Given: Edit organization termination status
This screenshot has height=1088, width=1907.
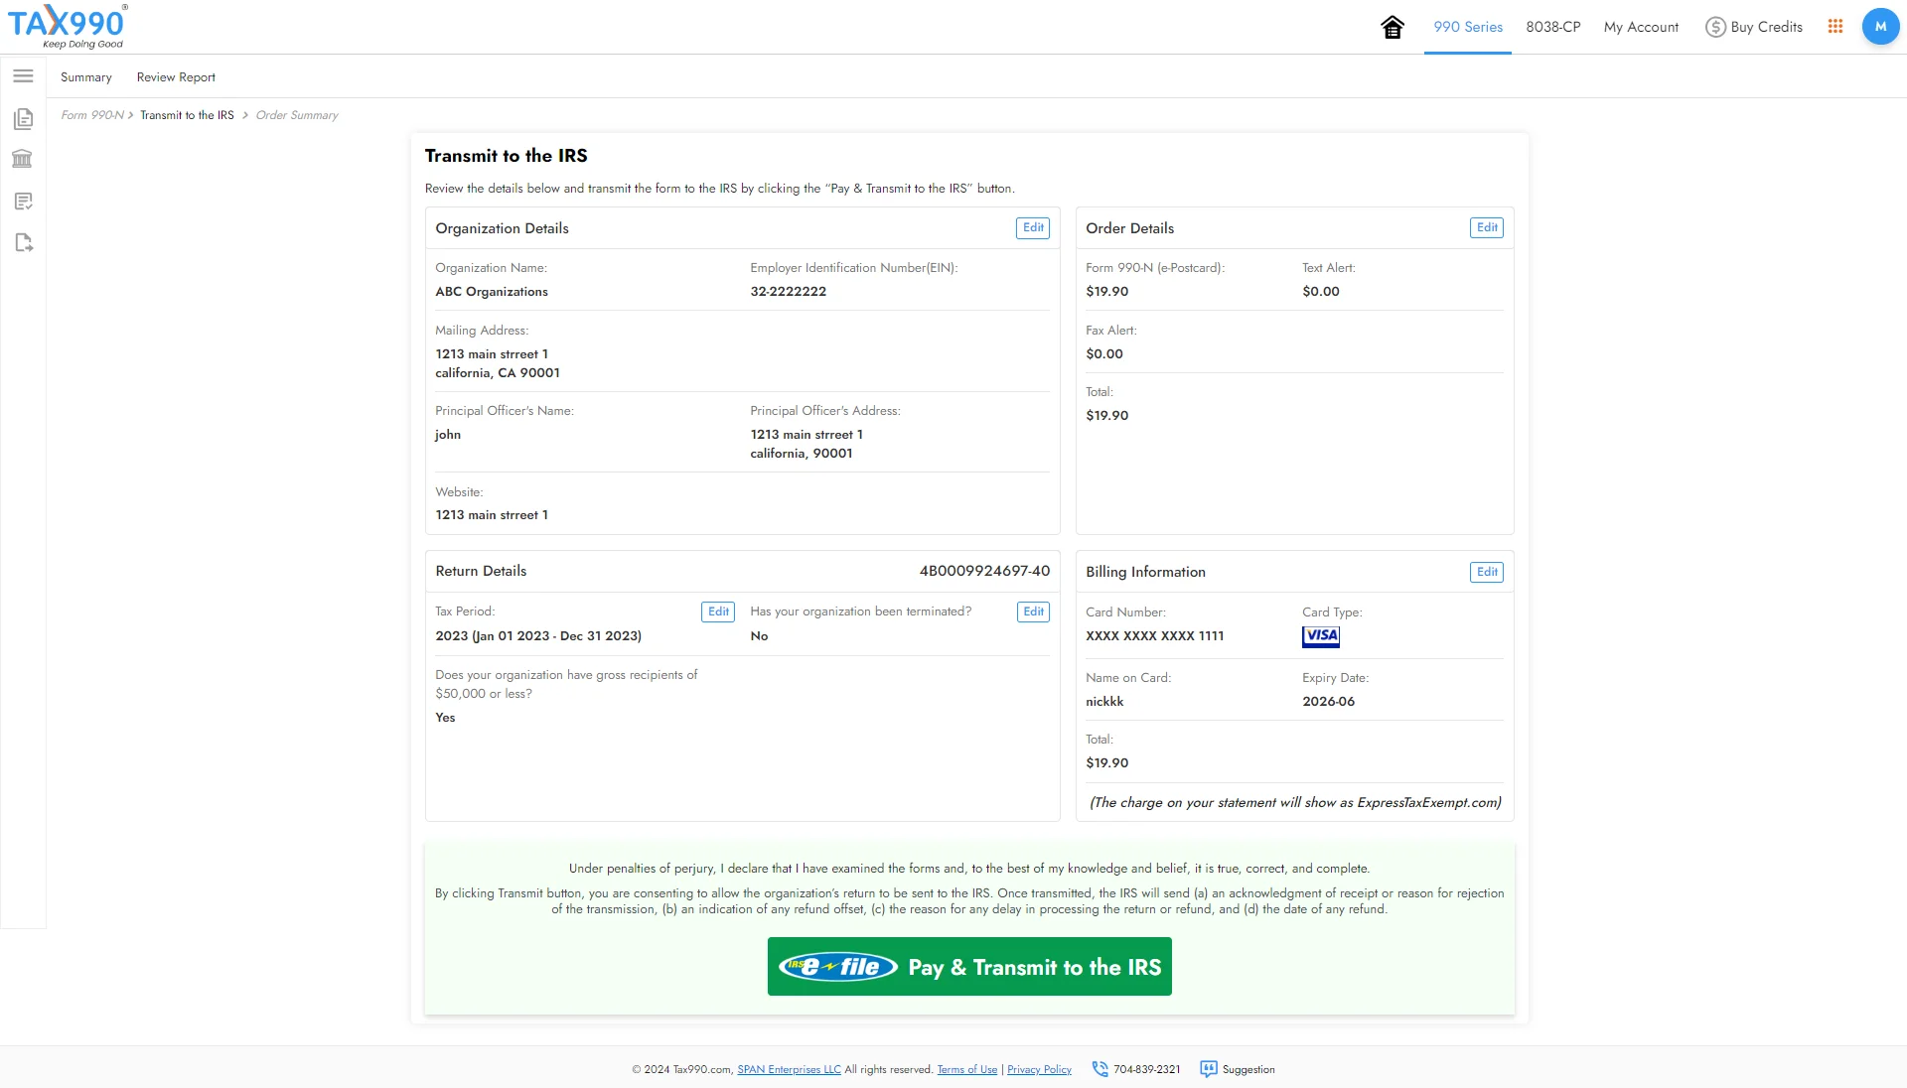Looking at the screenshot, I should coord(1033,612).
